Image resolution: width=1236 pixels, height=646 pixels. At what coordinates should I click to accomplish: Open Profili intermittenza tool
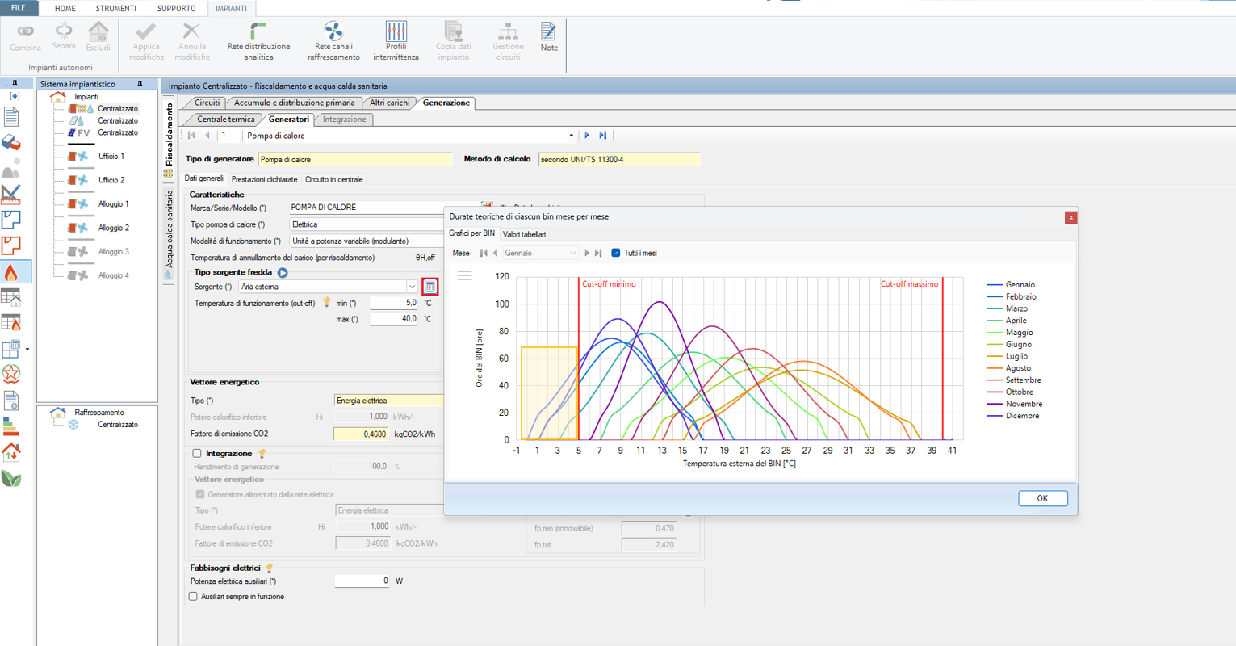click(x=396, y=42)
